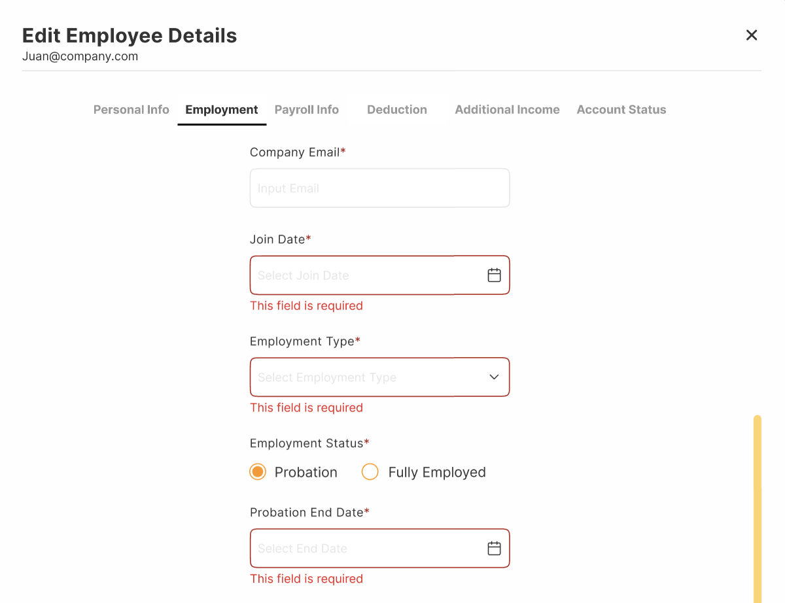Image resolution: width=785 pixels, height=603 pixels.
Task: Open the Additional Income tab
Action: click(x=507, y=109)
